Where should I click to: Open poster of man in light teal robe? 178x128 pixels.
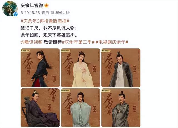click(80, 108)
